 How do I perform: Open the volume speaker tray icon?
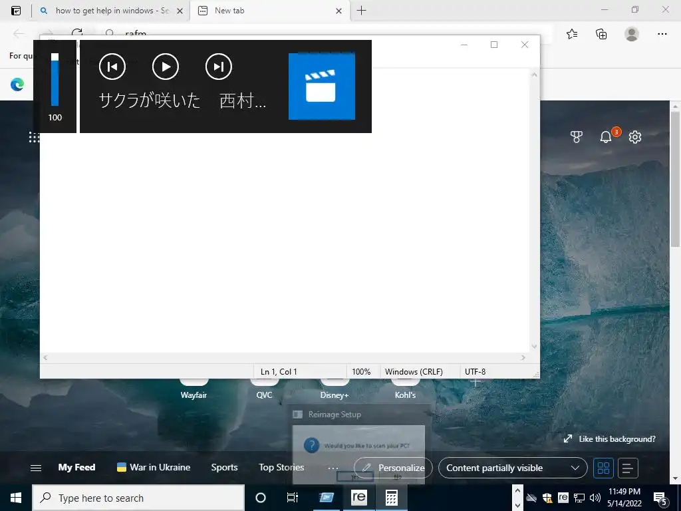[595, 498]
